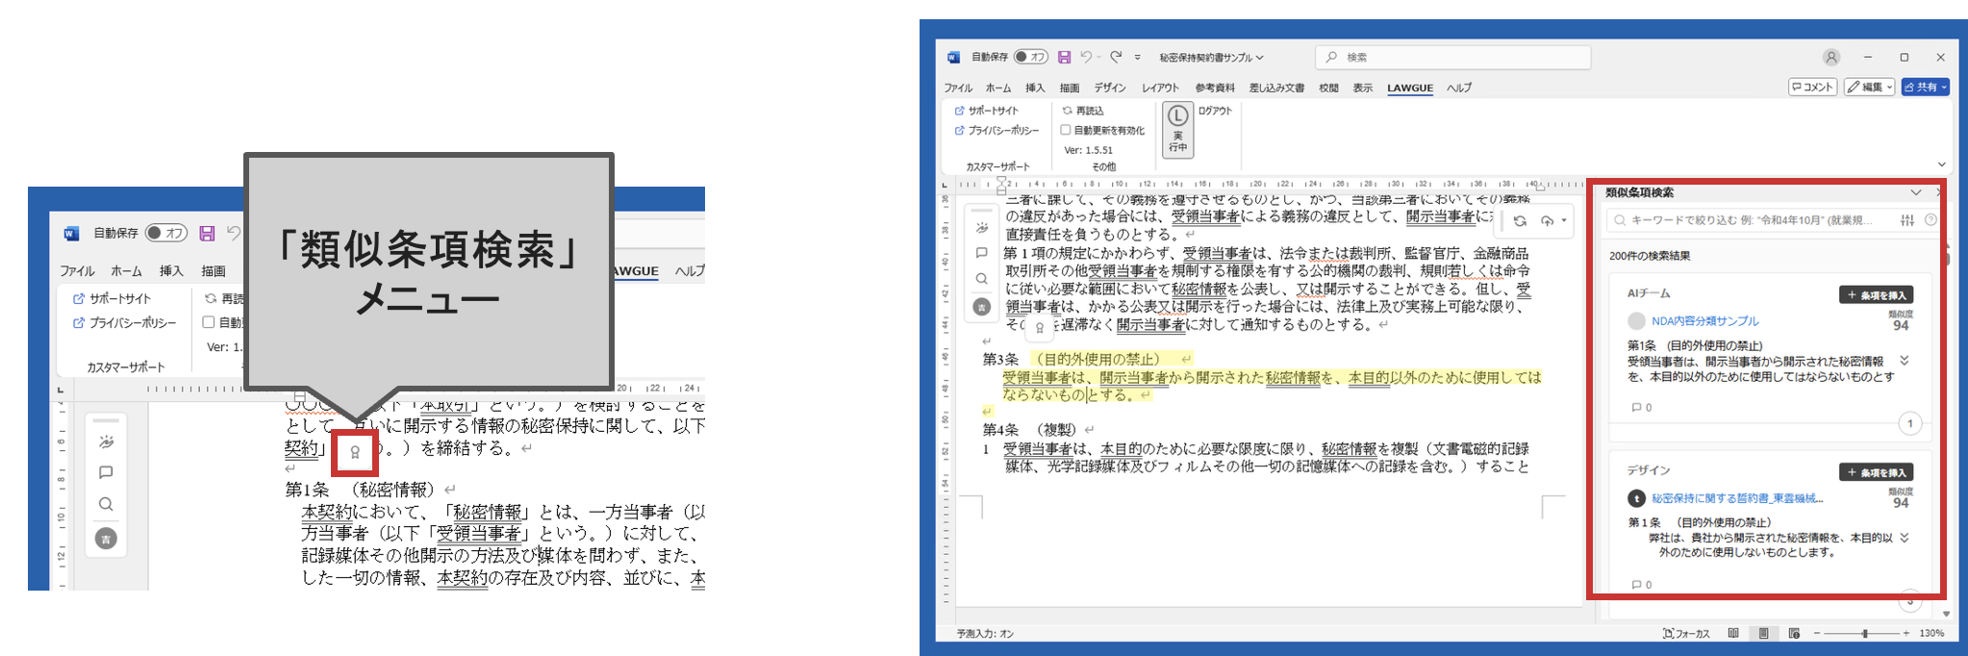1968x656 pixels.
Task: Enable the 自動更新を有効化 checkbox
Action: coord(1066,130)
